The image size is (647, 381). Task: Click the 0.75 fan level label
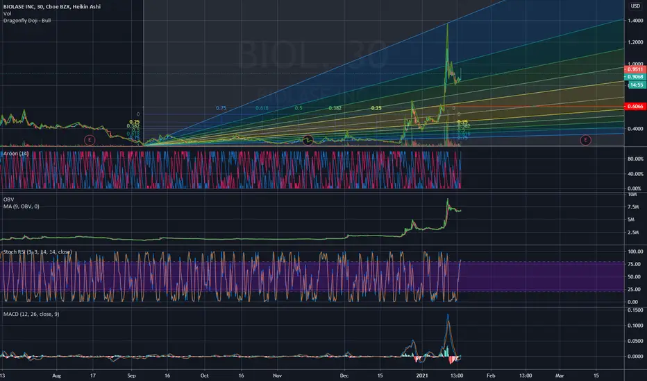[221, 108]
